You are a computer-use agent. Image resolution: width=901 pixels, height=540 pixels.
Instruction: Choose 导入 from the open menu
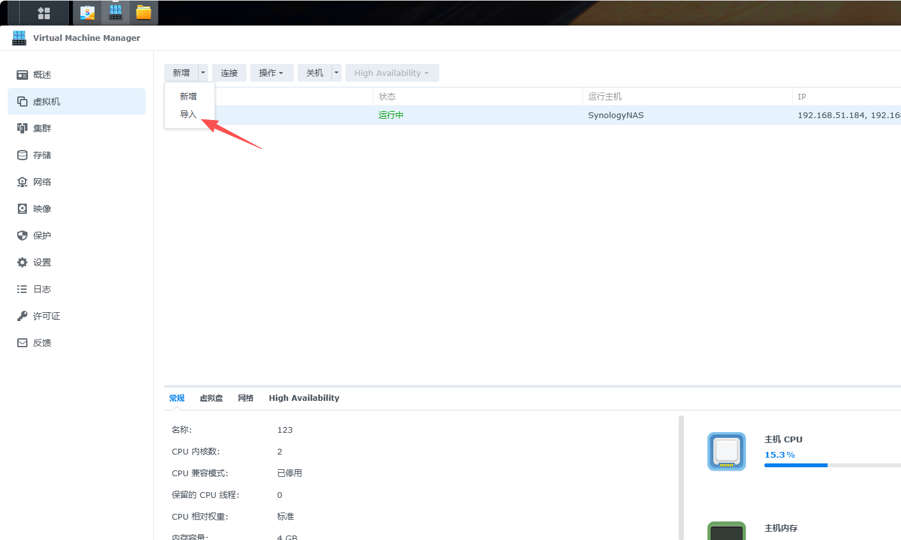coord(188,114)
